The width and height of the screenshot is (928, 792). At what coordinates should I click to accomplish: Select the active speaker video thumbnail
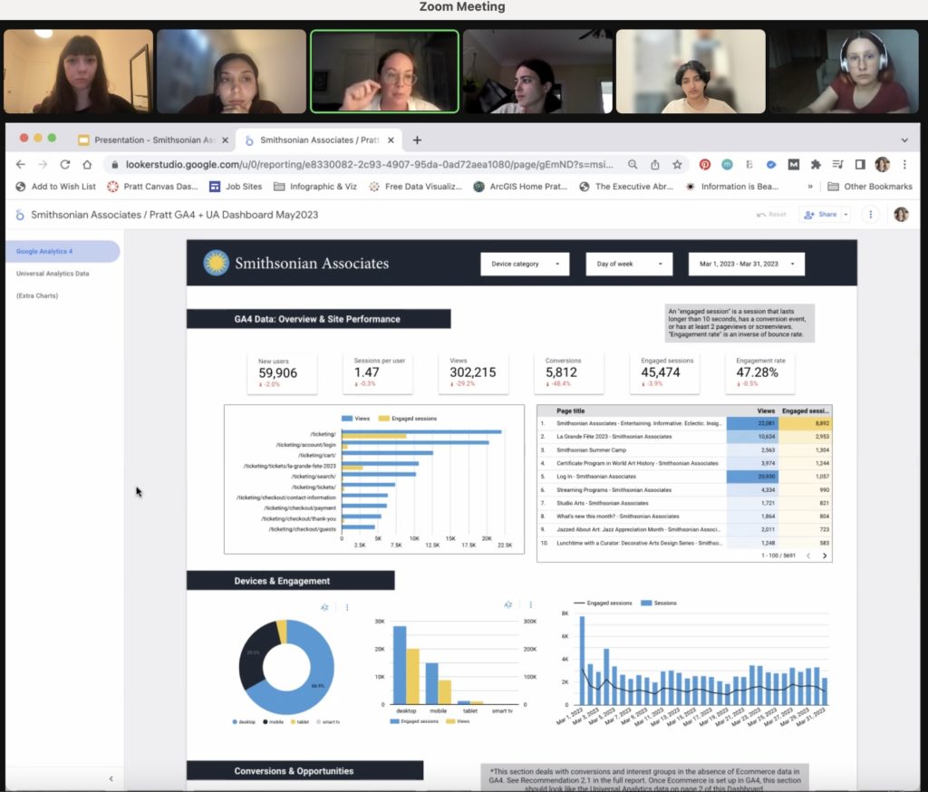coord(384,71)
